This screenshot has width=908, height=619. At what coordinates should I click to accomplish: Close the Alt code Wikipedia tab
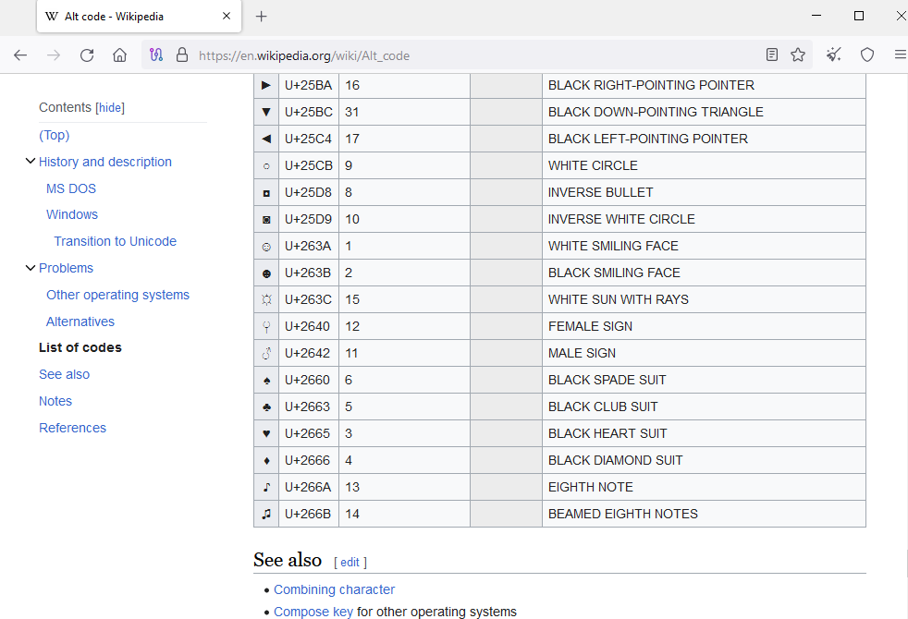(x=227, y=17)
